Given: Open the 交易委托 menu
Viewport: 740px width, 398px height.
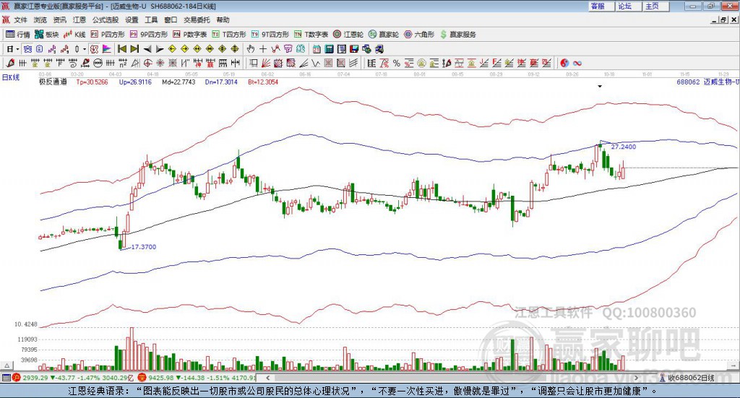Looking at the screenshot, I should coord(197,20).
